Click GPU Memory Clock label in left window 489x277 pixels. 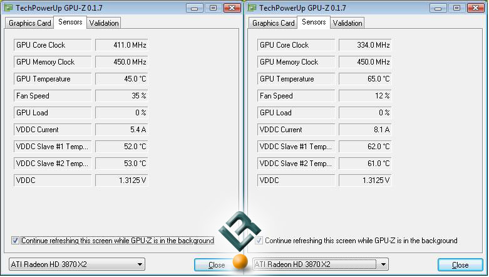pyautogui.click(x=53, y=62)
